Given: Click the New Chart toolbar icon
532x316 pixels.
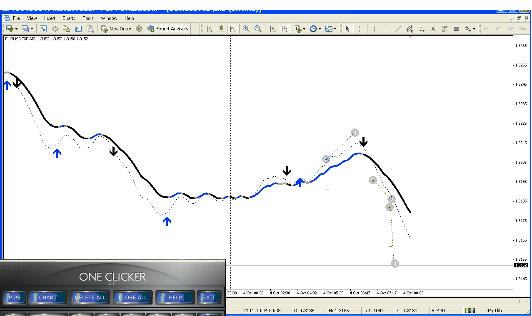Looking at the screenshot, I should point(9,29).
